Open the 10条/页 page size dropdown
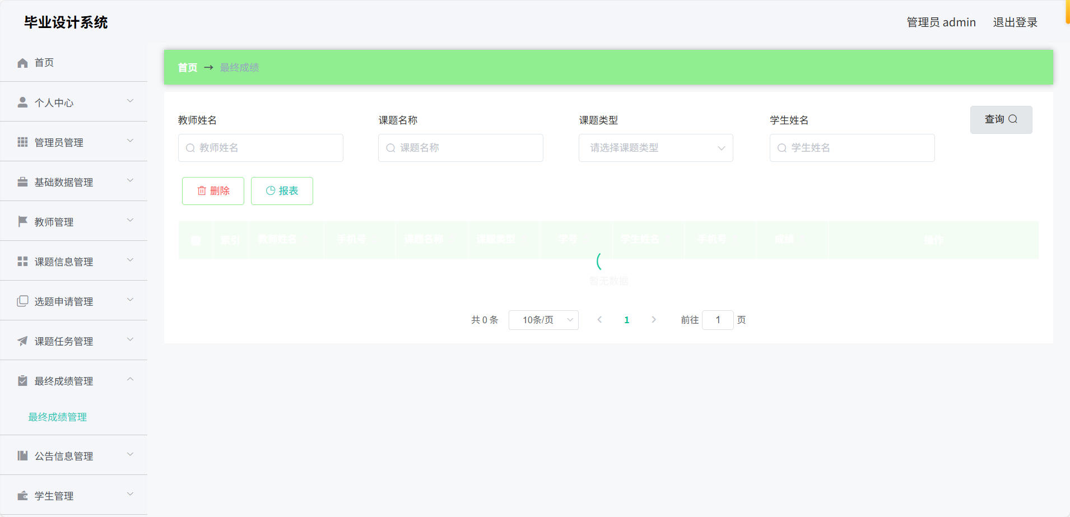The height and width of the screenshot is (517, 1070). [543, 320]
